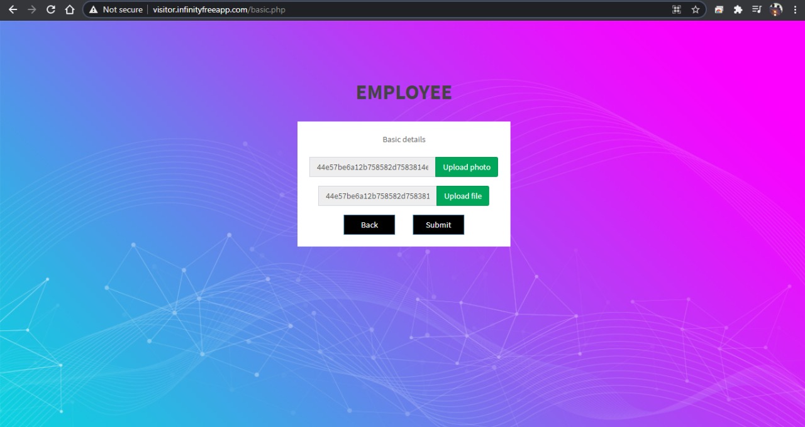The height and width of the screenshot is (427, 805).
Task: Click the Not secure warning icon
Action: pyautogui.click(x=94, y=9)
